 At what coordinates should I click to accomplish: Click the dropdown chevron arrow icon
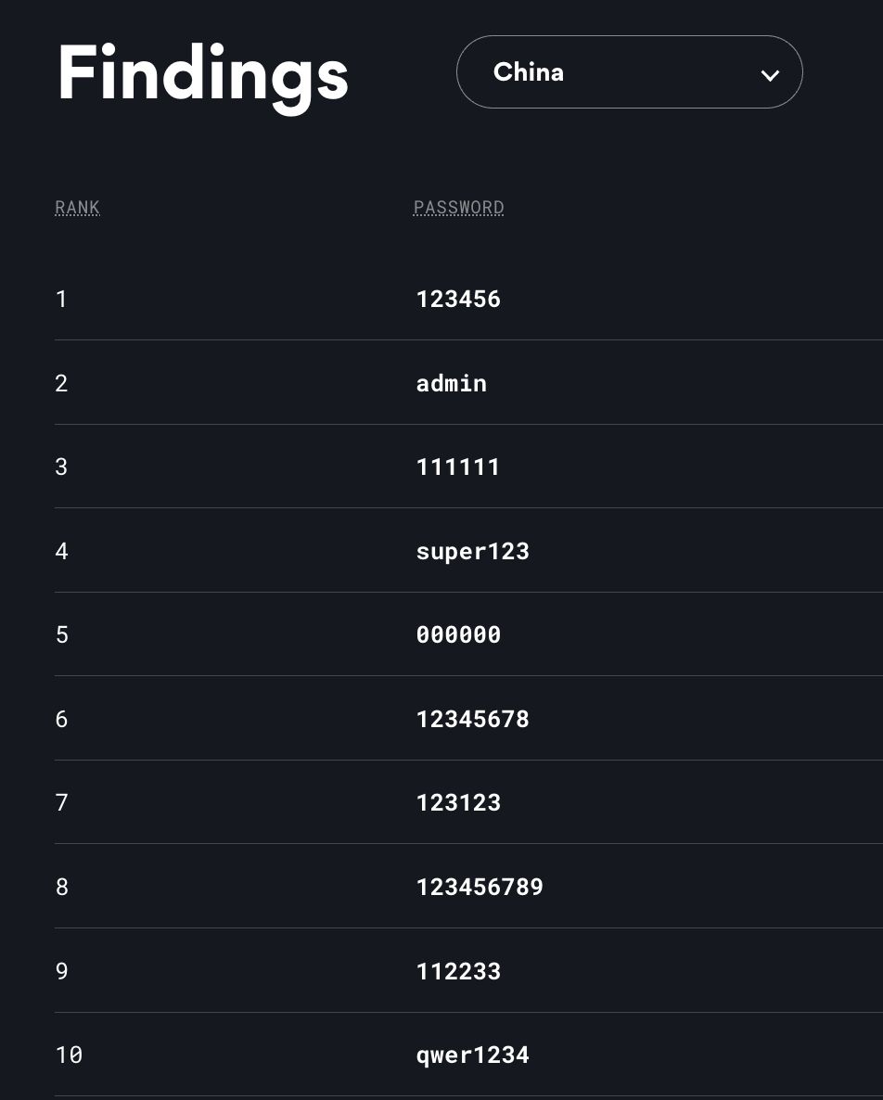point(769,75)
